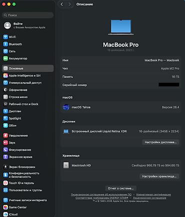Select the Сеть network icon
Image resolution: width=185 pixels, height=217 pixels.
point(5,51)
